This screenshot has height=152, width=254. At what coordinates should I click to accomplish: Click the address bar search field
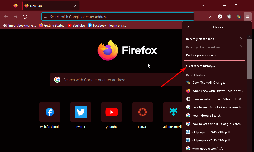pos(118,17)
